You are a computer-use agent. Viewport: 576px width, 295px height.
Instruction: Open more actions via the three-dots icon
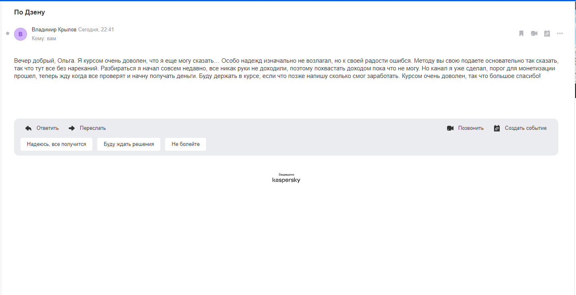[x=560, y=33]
